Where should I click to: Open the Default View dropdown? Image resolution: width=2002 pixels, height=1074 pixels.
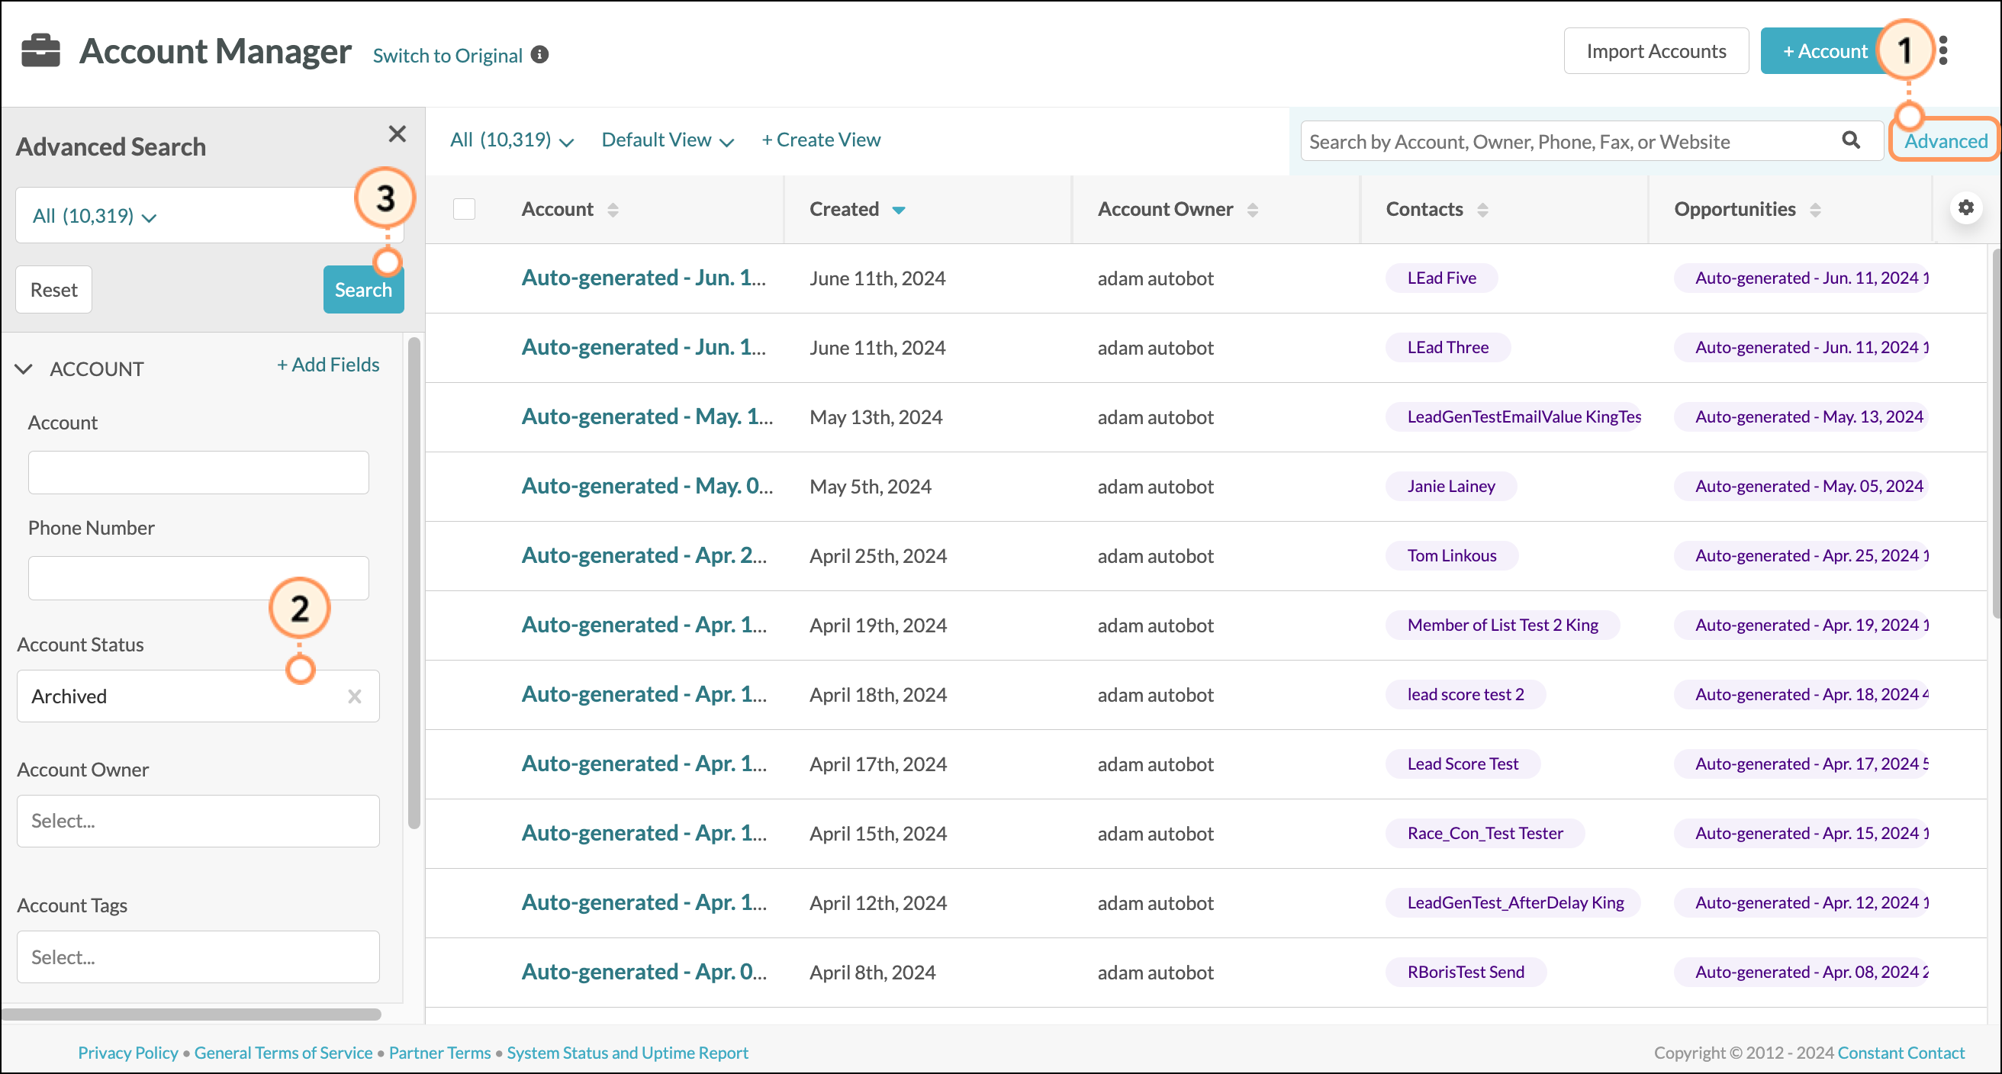coord(668,140)
